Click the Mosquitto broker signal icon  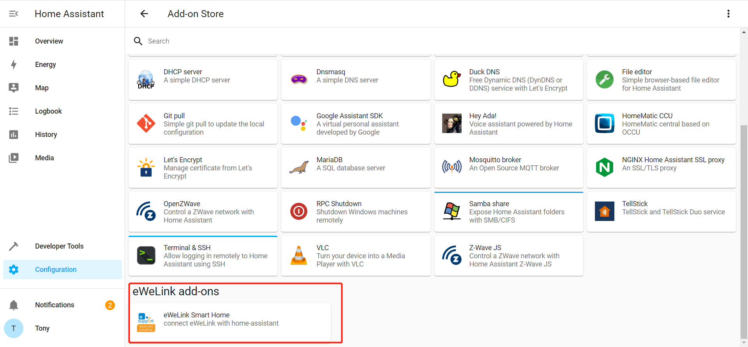(452, 167)
